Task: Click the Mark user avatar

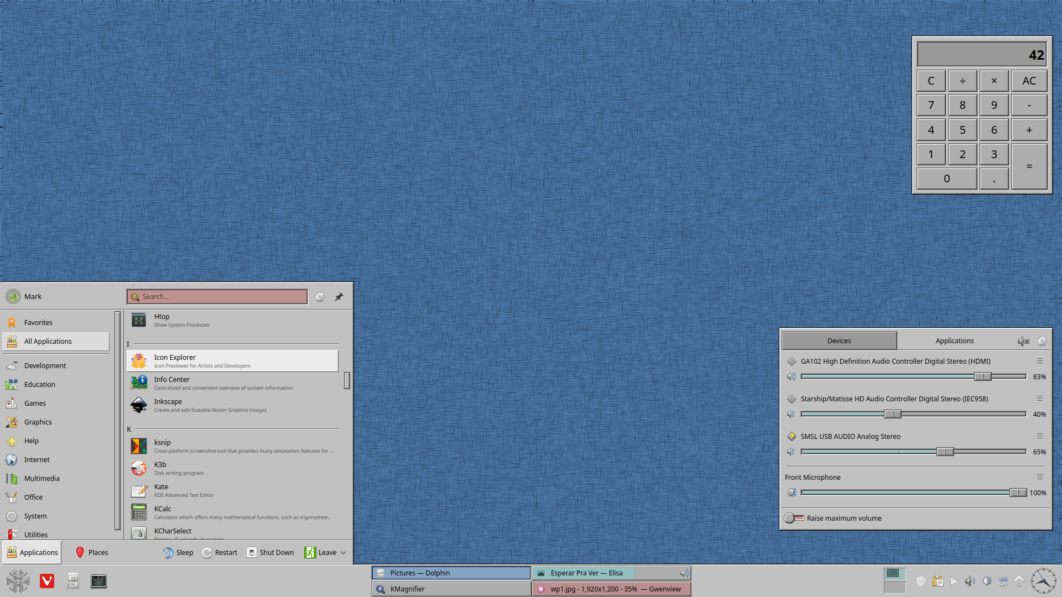Action: pyautogui.click(x=13, y=297)
